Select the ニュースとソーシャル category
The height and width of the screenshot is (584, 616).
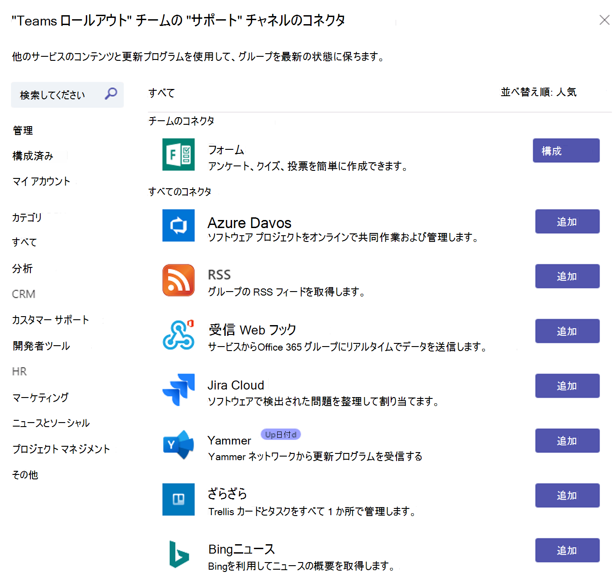[x=51, y=423]
